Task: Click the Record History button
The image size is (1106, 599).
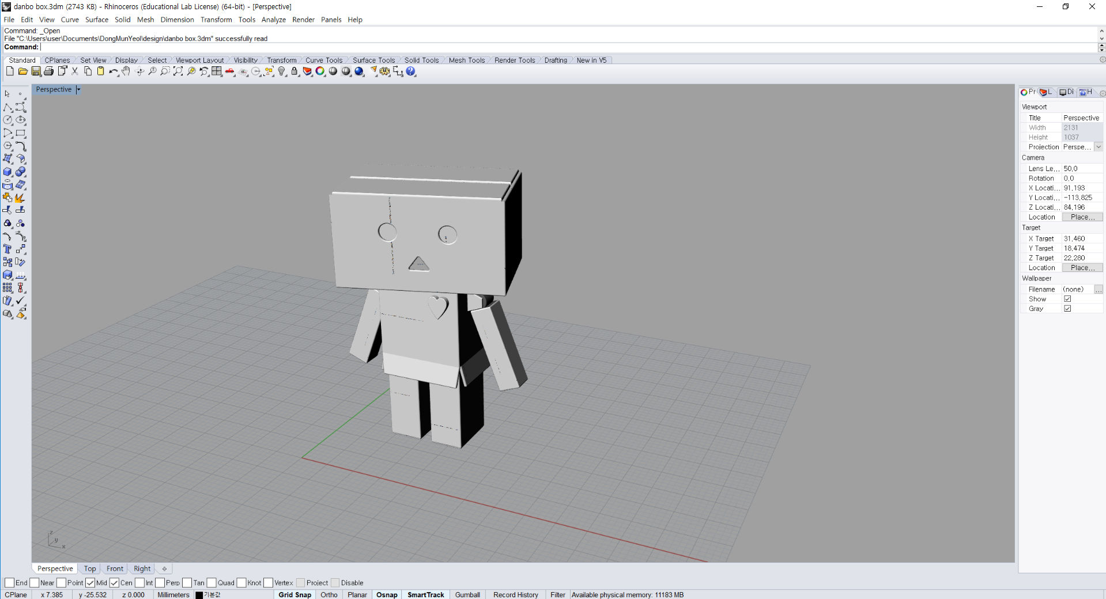Action: point(516,595)
